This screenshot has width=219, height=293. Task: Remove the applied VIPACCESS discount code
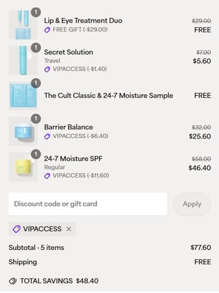click(x=68, y=229)
